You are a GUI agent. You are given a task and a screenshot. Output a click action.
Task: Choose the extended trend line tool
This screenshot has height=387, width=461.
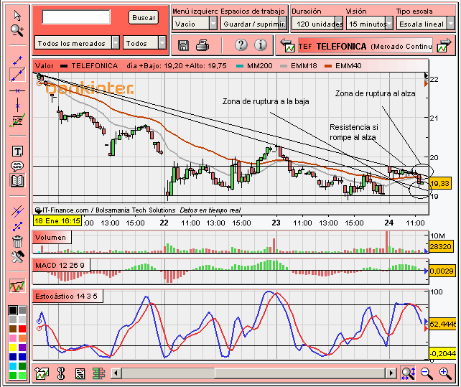(x=18, y=75)
